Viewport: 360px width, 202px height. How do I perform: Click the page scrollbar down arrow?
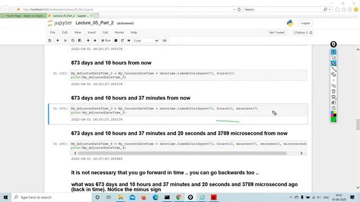click(x=358, y=187)
